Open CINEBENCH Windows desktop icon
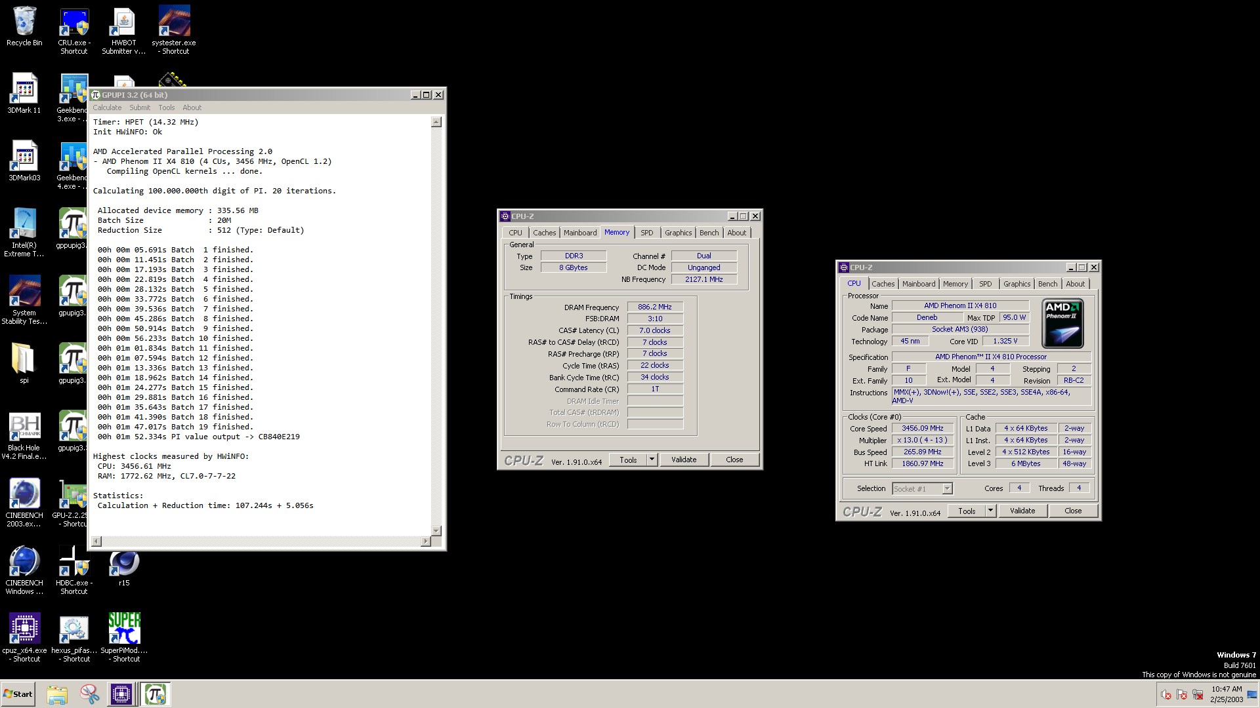This screenshot has height=708, width=1260. [24, 570]
